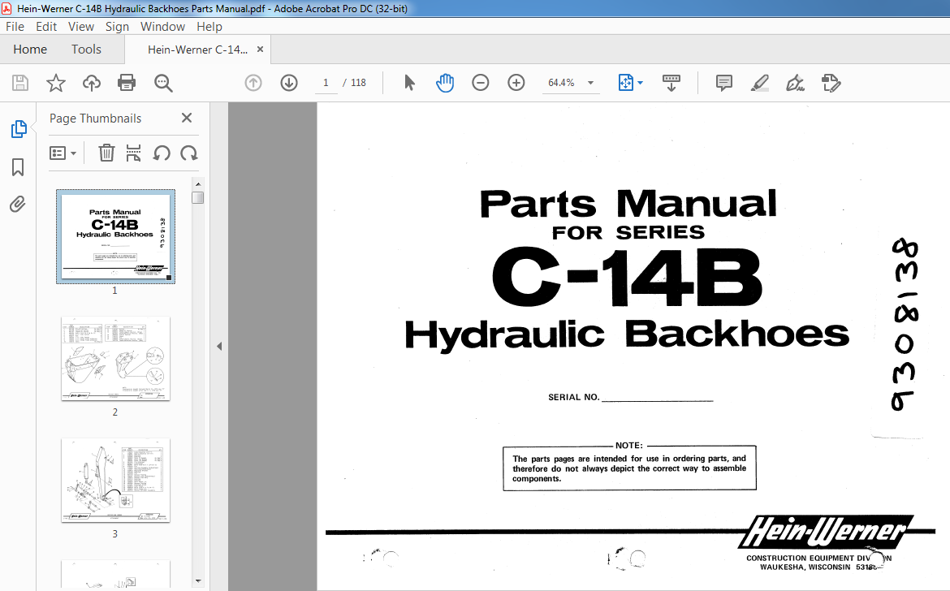
Task: Click thumbnails scrollbar up arrow
Action: coord(198,183)
